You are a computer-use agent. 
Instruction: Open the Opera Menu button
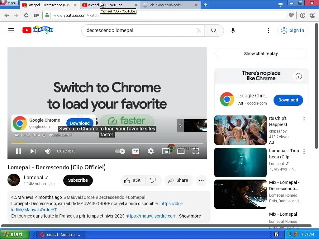point(9,3)
